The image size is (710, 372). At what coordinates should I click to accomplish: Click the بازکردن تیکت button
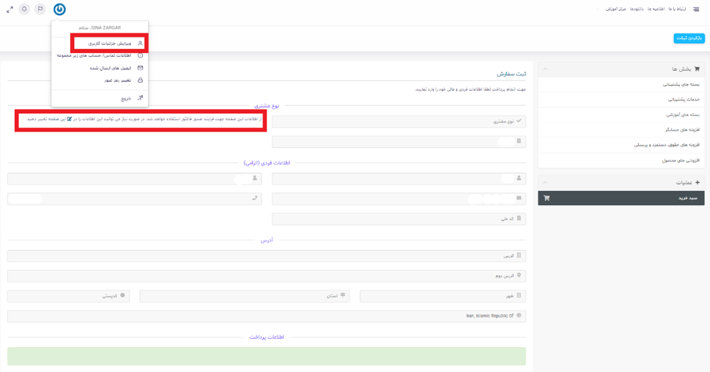pyautogui.click(x=689, y=38)
